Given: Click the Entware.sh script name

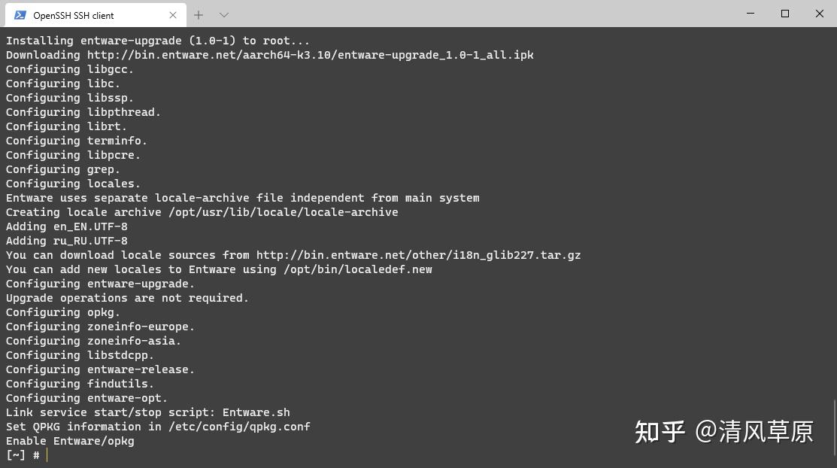Looking at the screenshot, I should click(256, 412).
